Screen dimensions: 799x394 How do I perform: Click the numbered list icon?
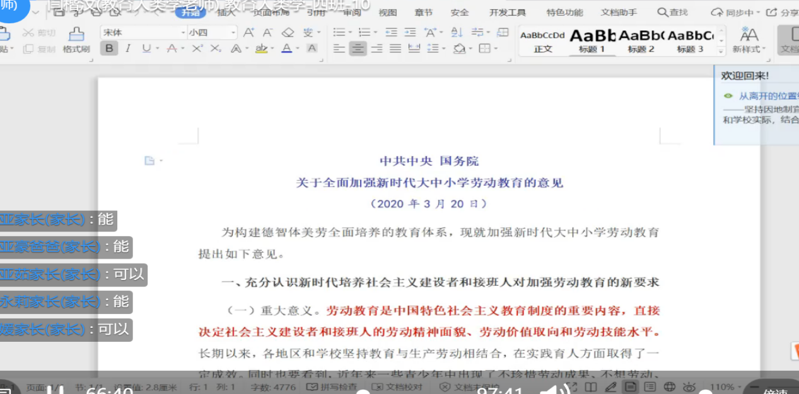[x=364, y=32]
